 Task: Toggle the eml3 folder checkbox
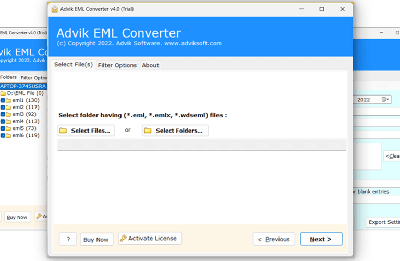3,114
